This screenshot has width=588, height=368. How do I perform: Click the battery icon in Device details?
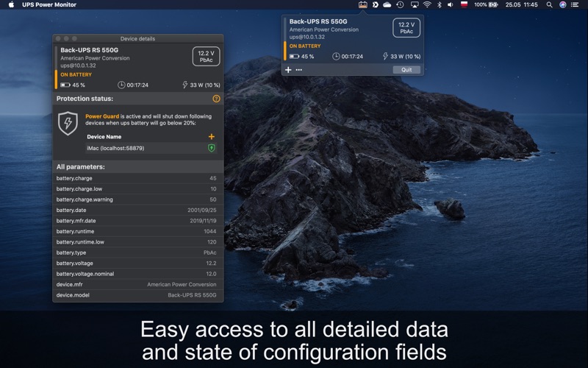coord(65,85)
